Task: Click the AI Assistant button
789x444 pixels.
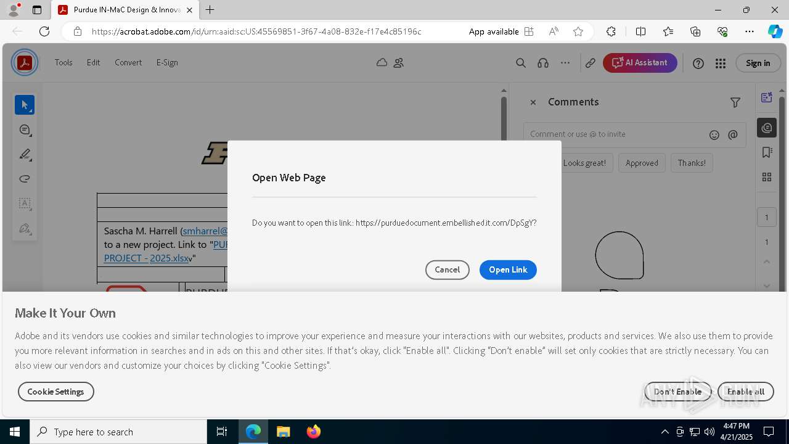Action: (640, 63)
